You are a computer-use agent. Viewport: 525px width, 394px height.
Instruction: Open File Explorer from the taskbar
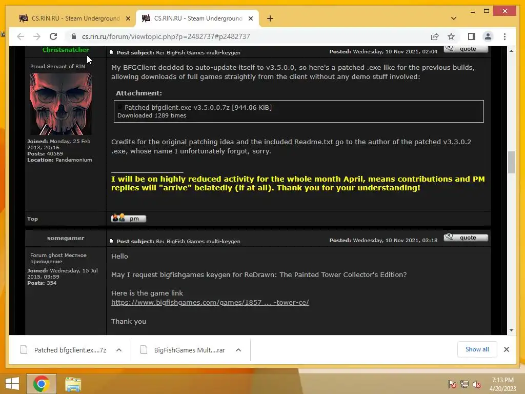73,384
